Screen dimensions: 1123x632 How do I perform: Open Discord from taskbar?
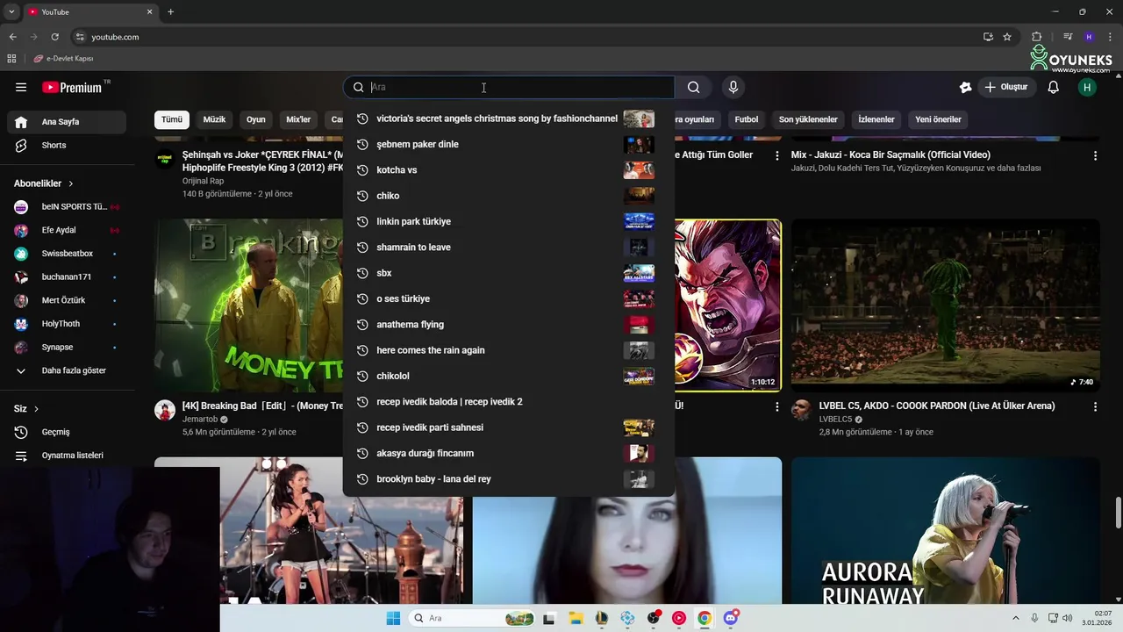pos(731,618)
